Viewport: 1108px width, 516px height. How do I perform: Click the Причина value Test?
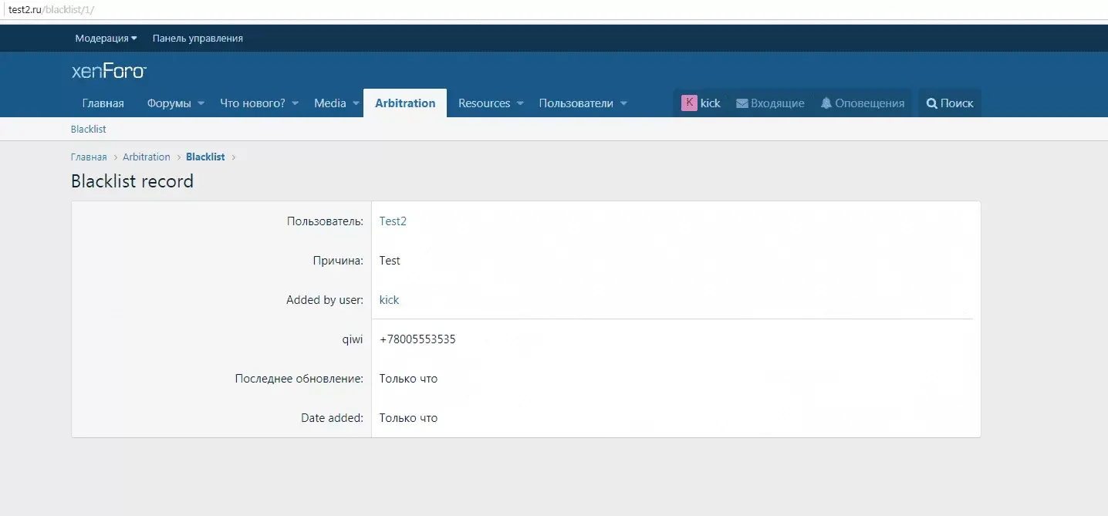[390, 261]
